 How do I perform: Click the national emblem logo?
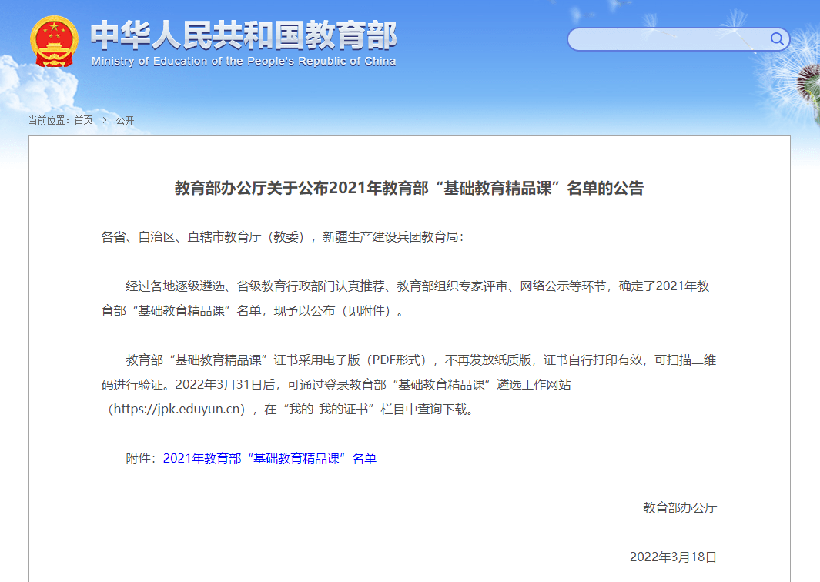55,42
